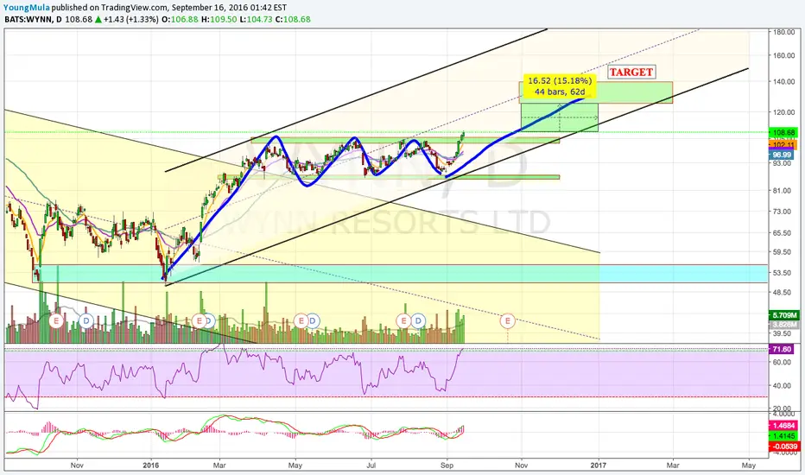Click the Sep label on time axis
Image resolution: width=805 pixels, height=475 pixels.
447,465
